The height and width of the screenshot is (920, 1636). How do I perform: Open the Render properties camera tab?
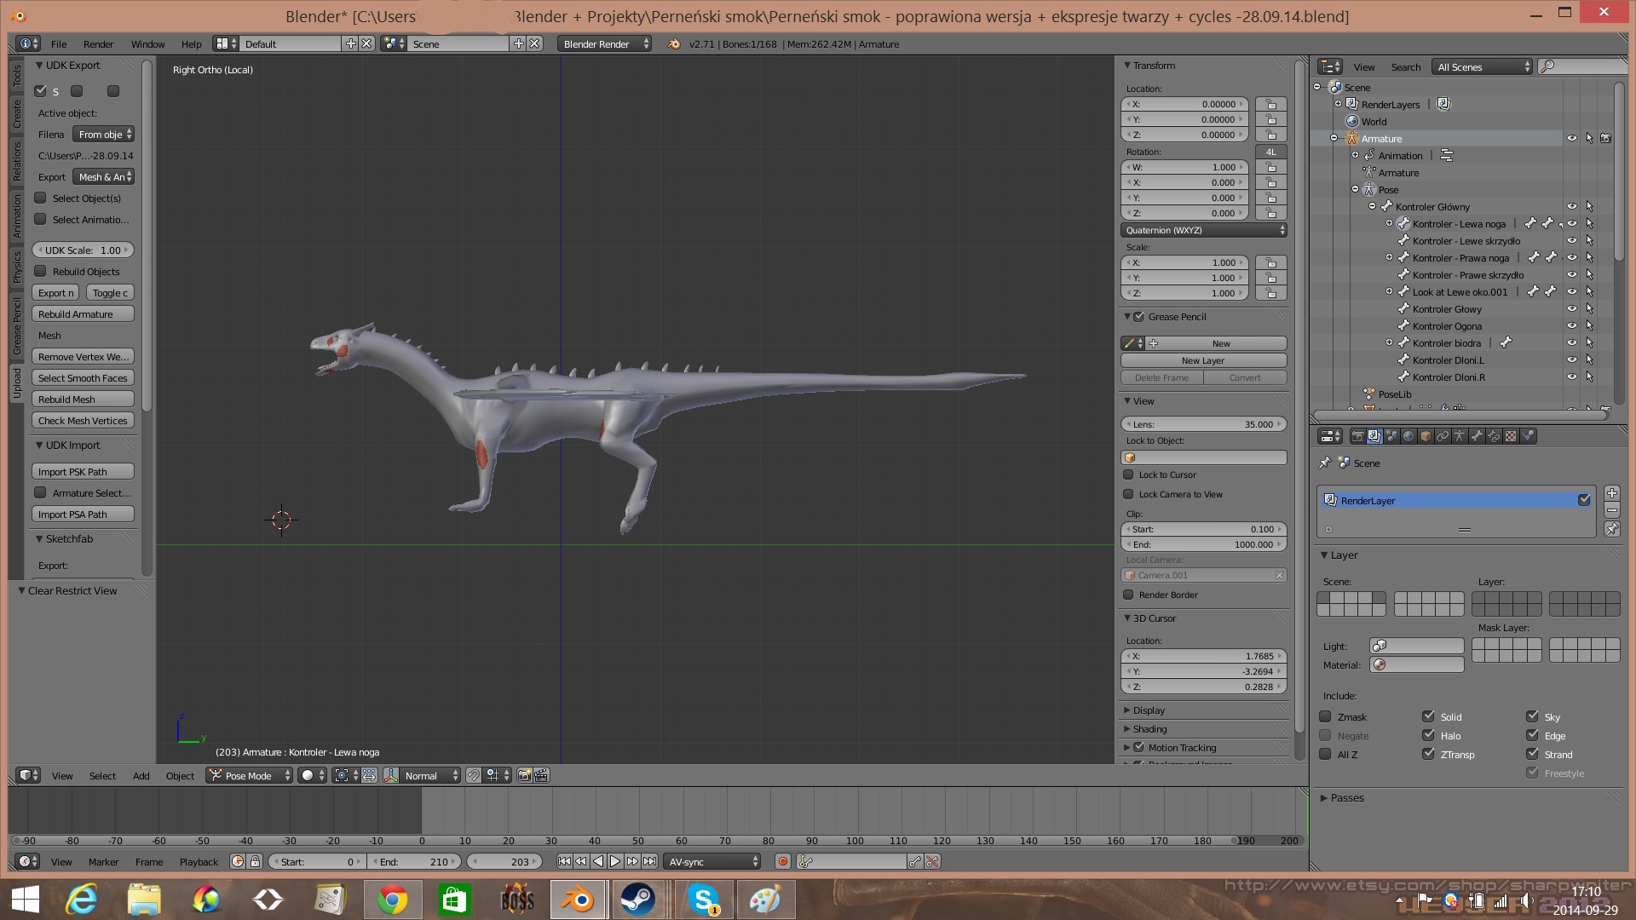1357,436
